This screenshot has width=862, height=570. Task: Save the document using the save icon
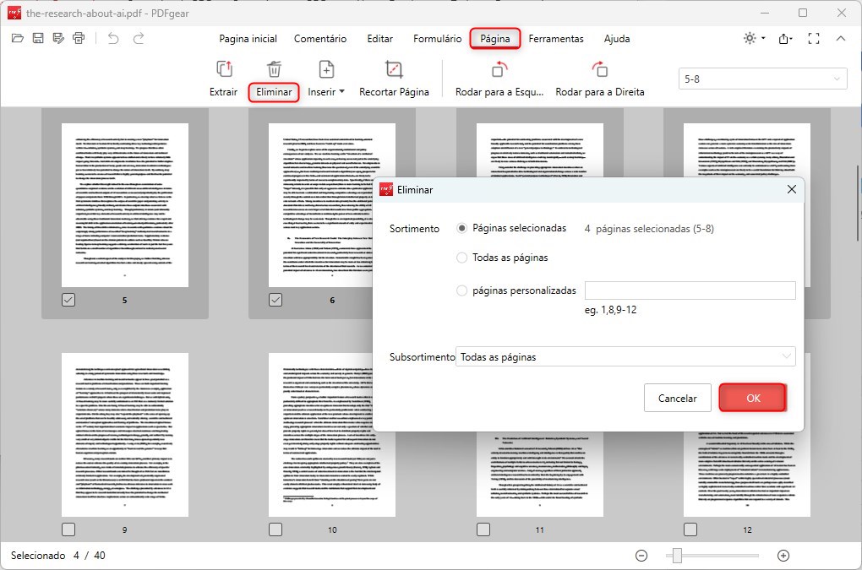click(x=37, y=38)
